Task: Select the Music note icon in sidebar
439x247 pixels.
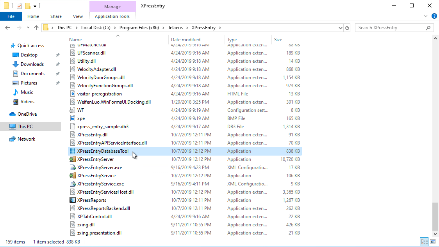Action: pyautogui.click(x=16, y=92)
